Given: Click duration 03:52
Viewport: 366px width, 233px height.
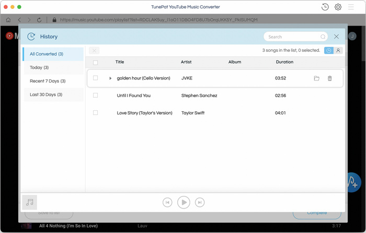Looking at the screenshot, I should 280,78.
